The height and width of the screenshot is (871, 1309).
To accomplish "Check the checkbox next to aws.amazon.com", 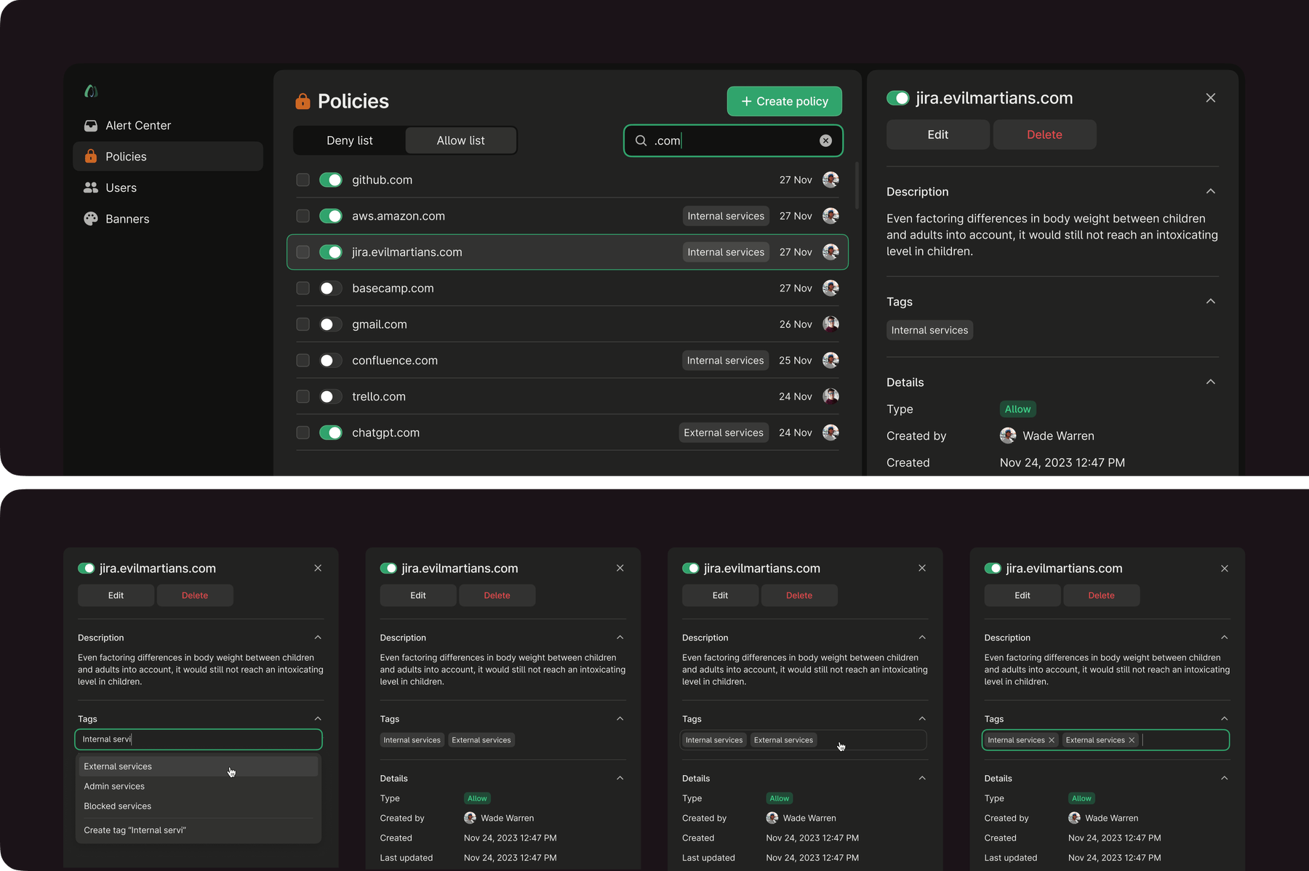I will click(x=303, y=216).
